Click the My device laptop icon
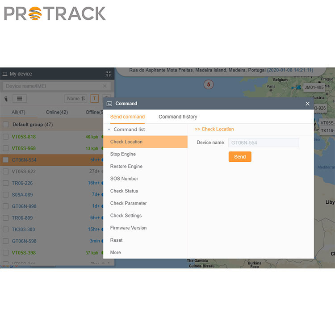 pyautogui.click(x=5, y=74)
